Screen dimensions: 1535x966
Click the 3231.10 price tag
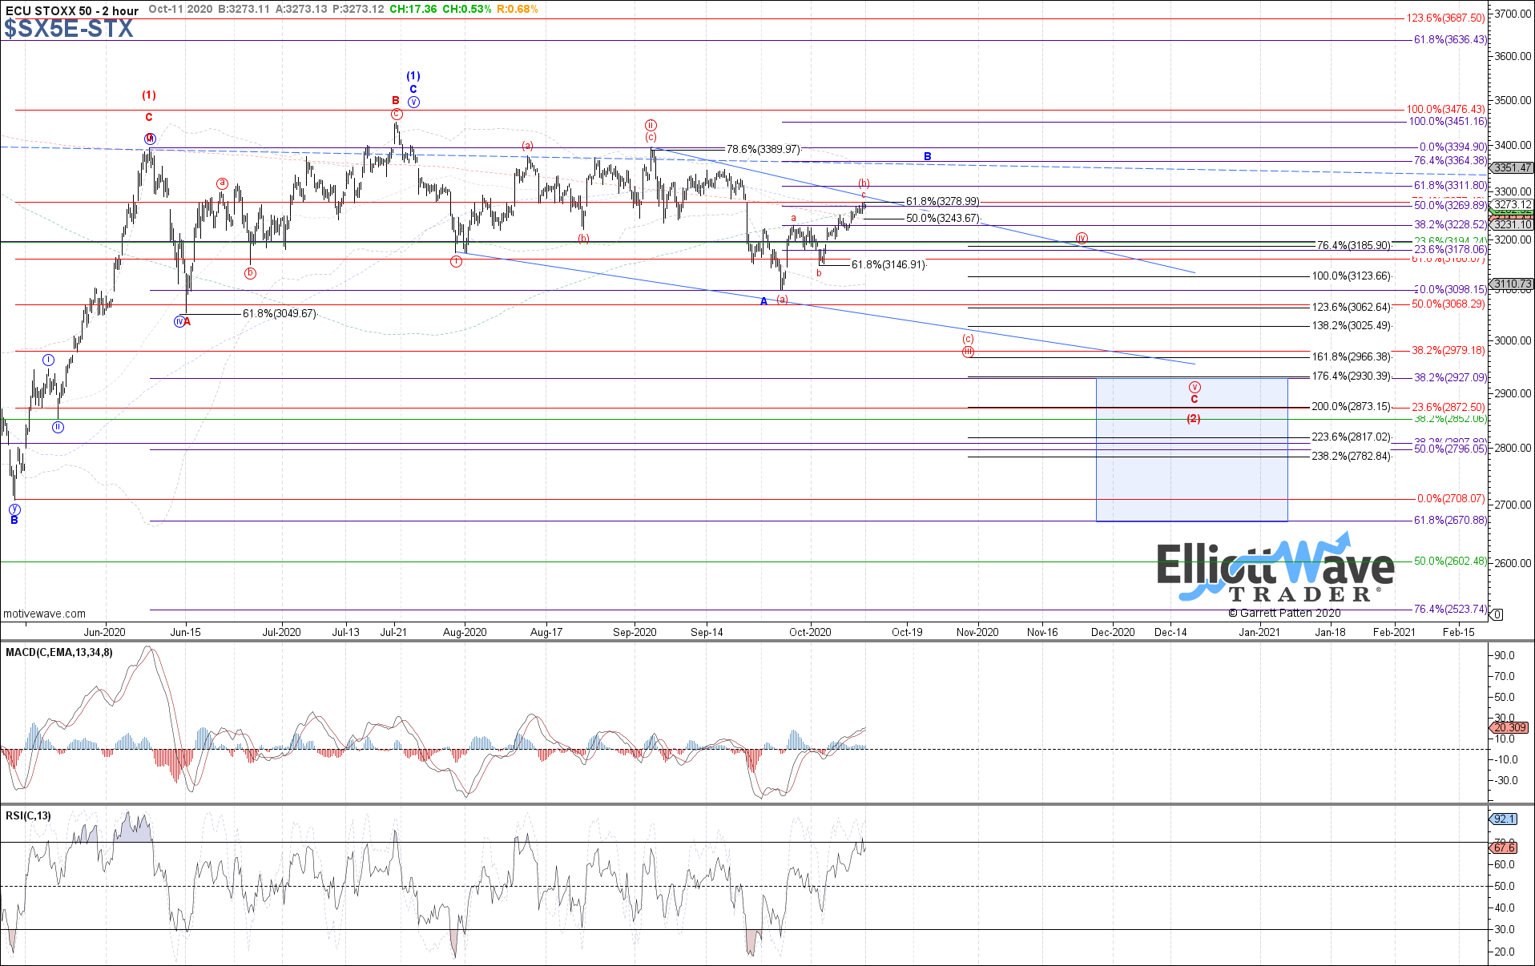click(x=1513, y=225)
